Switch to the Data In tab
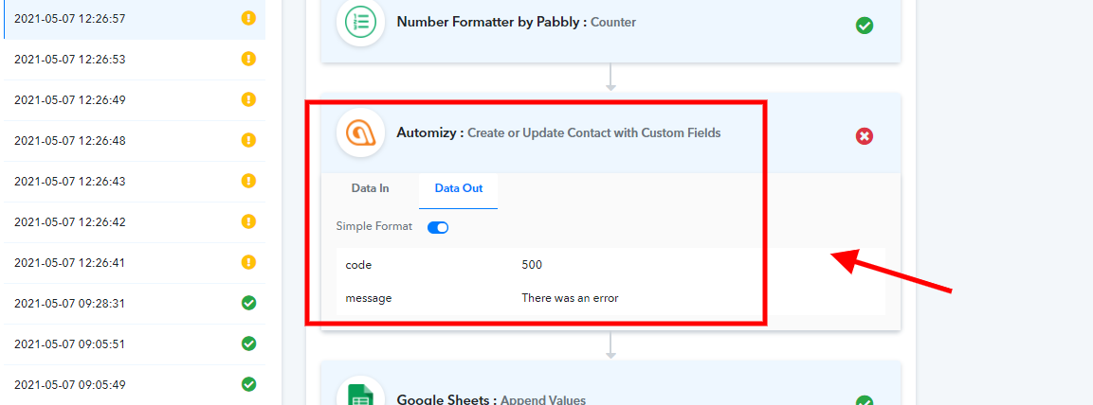The width and height of the screenshot is (1093, 405). [370, 188]
